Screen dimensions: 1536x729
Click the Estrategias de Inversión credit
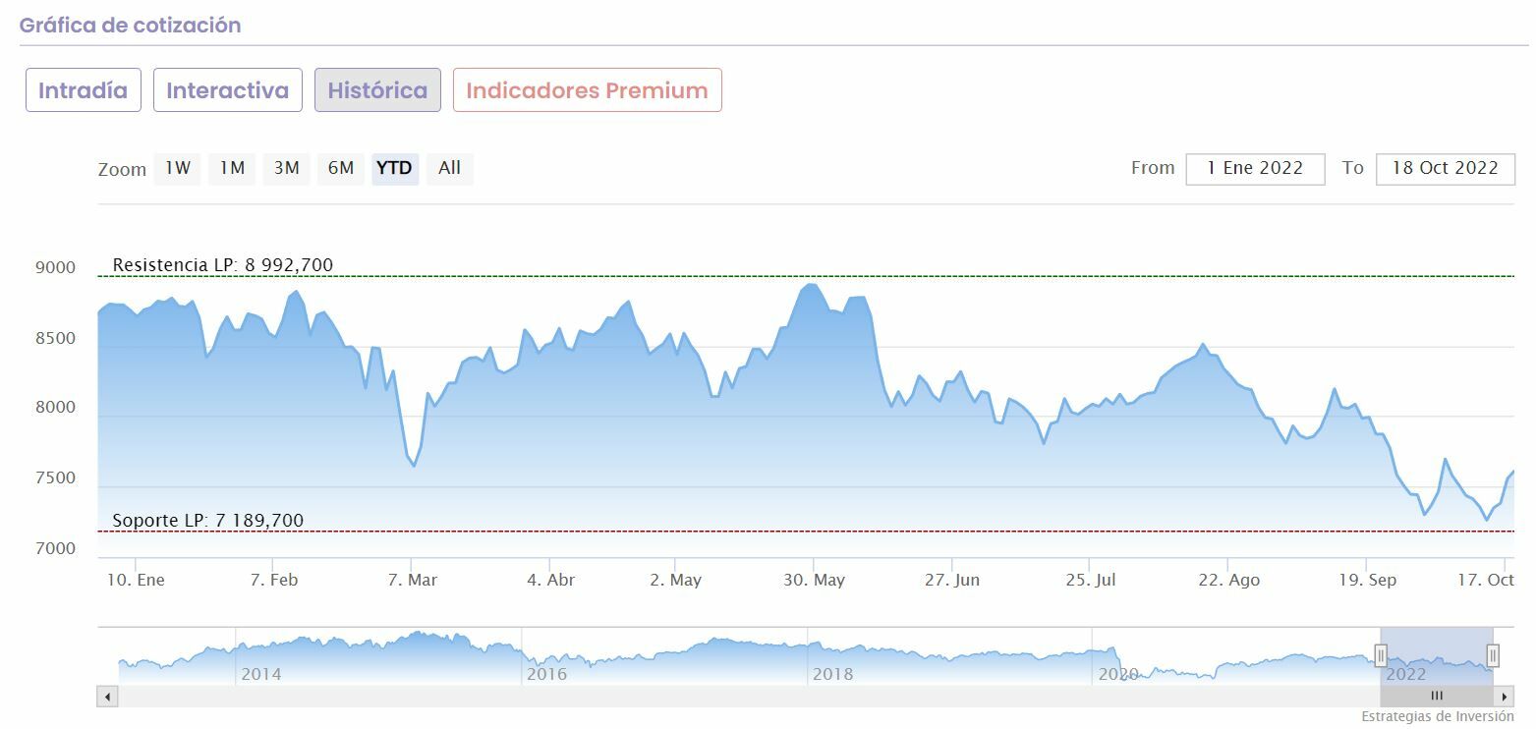tap(1437, 717)
